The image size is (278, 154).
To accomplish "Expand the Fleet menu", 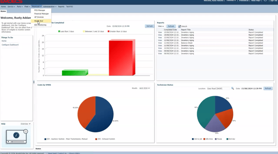I will point(27,6).
